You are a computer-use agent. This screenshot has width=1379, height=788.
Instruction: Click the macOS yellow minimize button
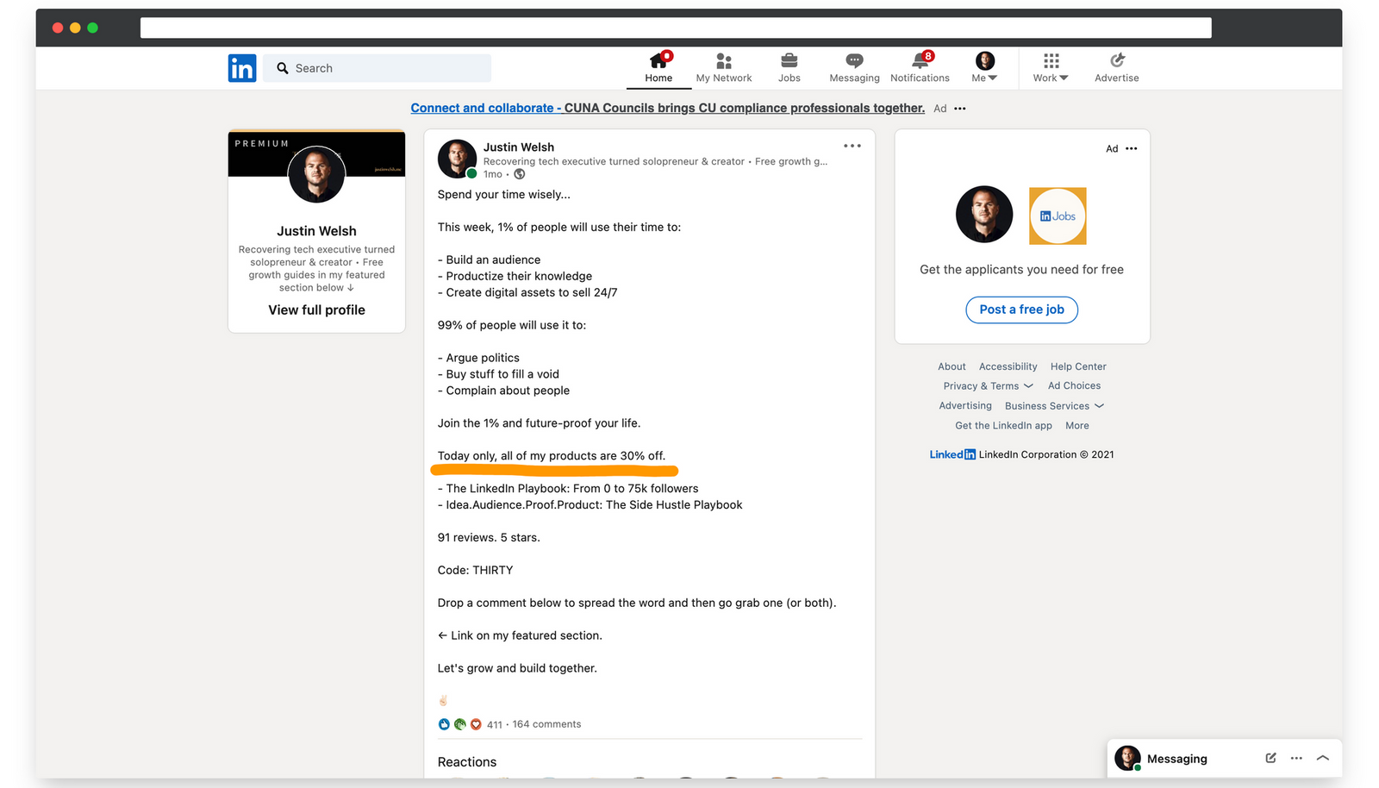[75, 28]
